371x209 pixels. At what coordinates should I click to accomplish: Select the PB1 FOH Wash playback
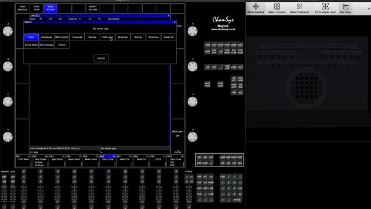click(x=24, y=161)
